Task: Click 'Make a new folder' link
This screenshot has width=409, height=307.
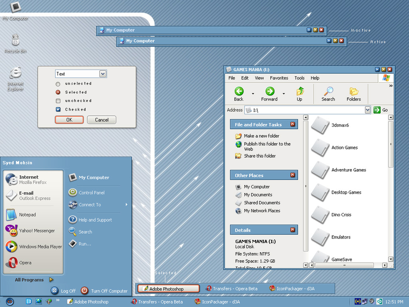Action: [x=261, y=136]
